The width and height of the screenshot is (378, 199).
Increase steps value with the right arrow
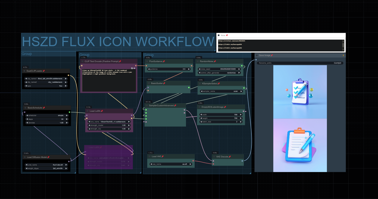pyautogui.click(x=67, y=119)
